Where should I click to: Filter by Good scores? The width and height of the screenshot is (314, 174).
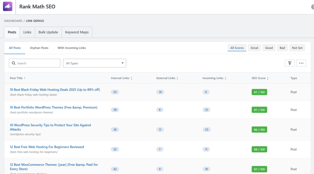[x=269, y=48]
